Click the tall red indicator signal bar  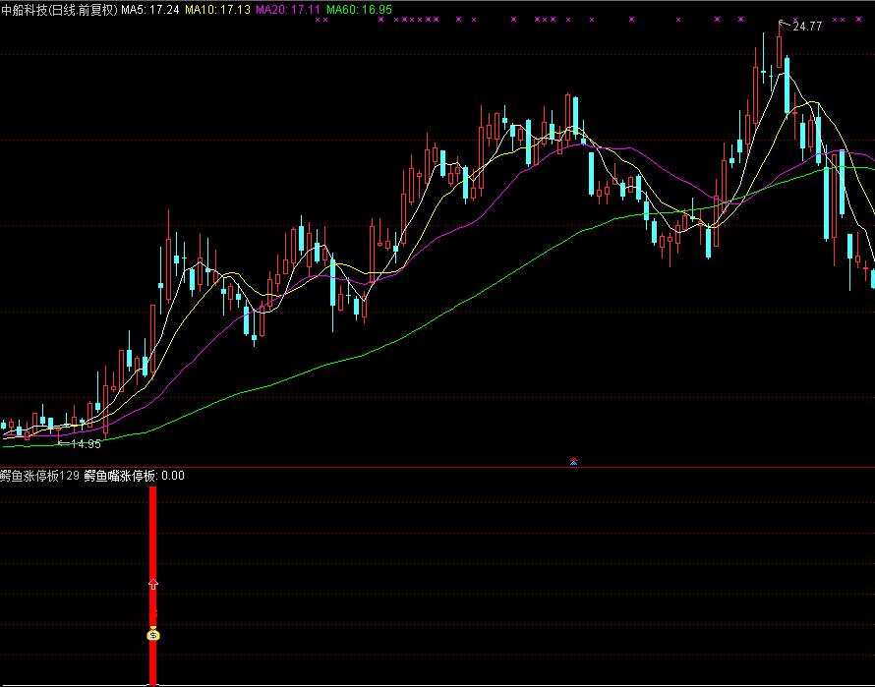pyautogui.click(x=153, y=586)
